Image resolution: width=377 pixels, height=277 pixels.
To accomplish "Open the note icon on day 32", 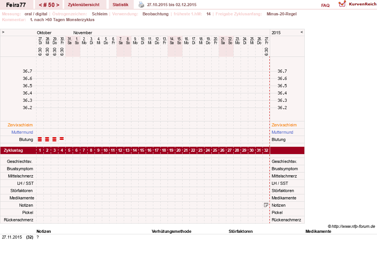I will pos(266,205).
